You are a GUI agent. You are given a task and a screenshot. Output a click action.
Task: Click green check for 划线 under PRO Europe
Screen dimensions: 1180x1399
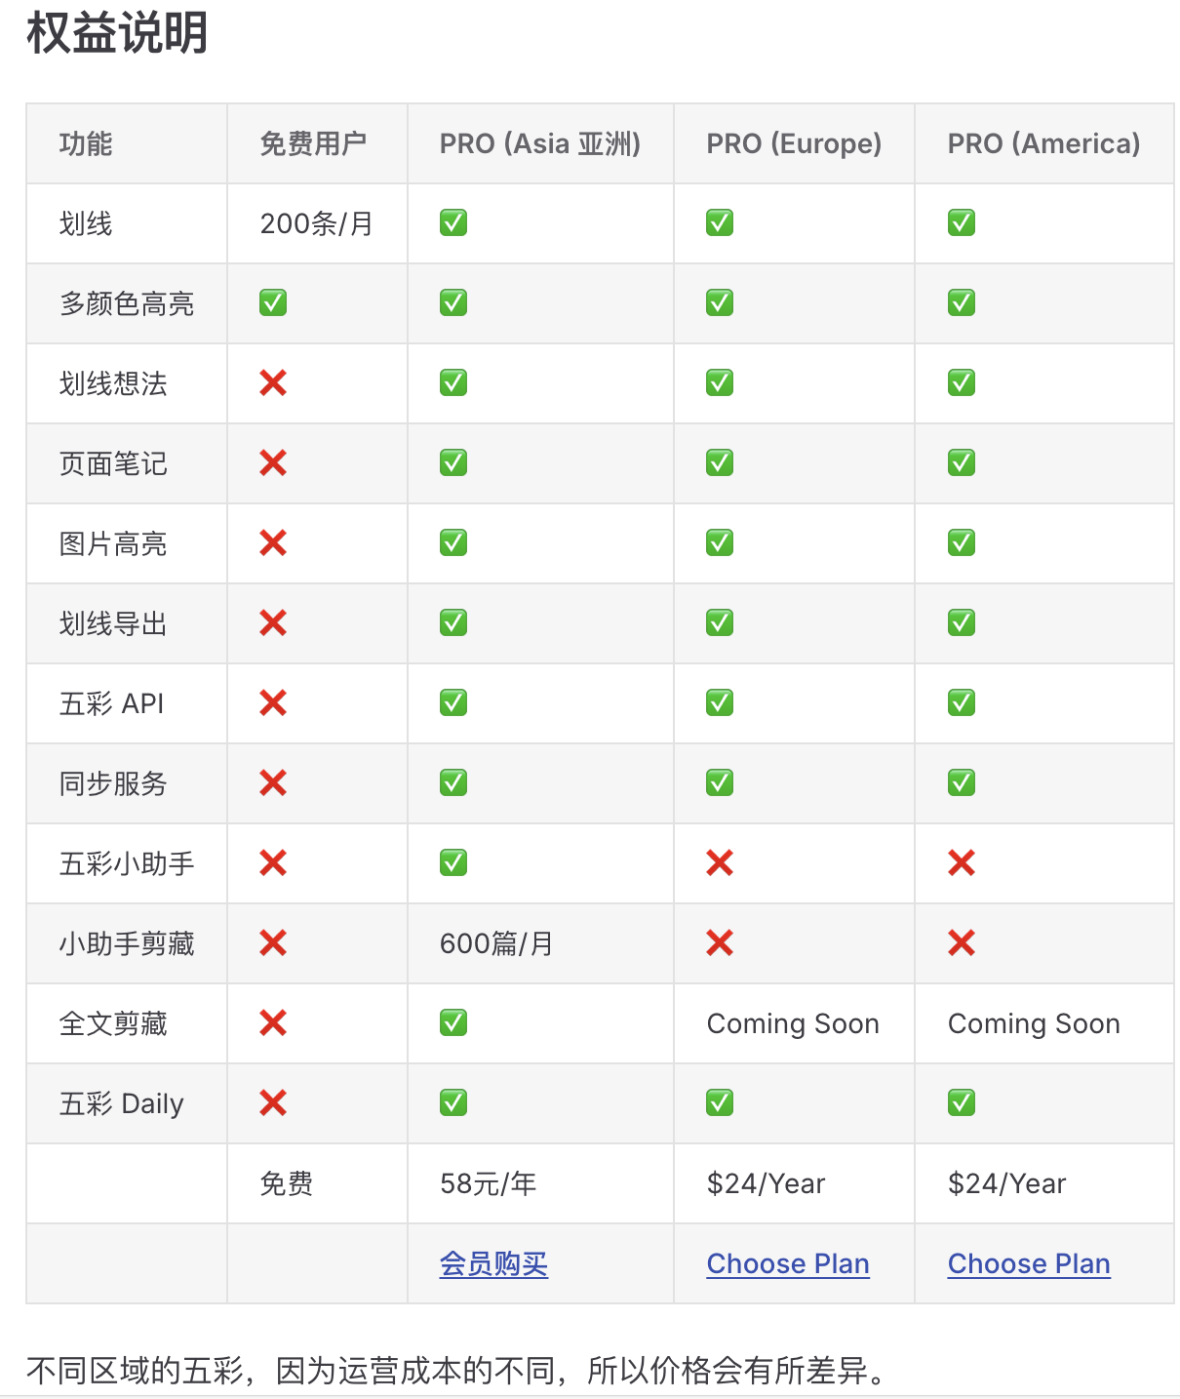point(720,223)
